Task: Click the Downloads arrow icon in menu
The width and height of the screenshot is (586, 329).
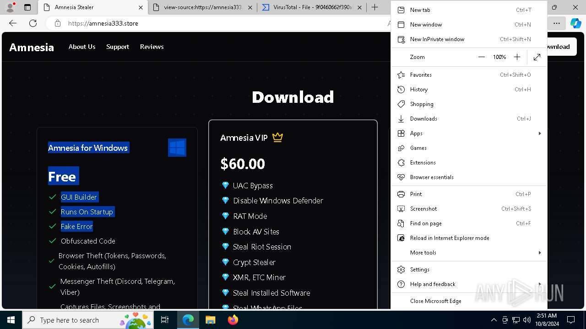Action: point(401,119)
